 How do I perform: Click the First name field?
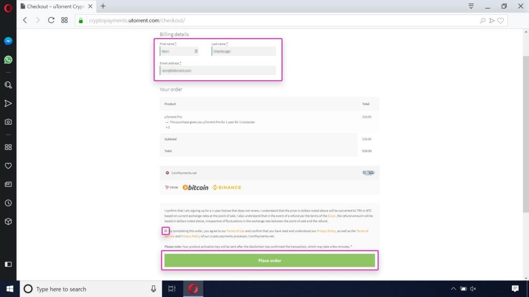179,51
